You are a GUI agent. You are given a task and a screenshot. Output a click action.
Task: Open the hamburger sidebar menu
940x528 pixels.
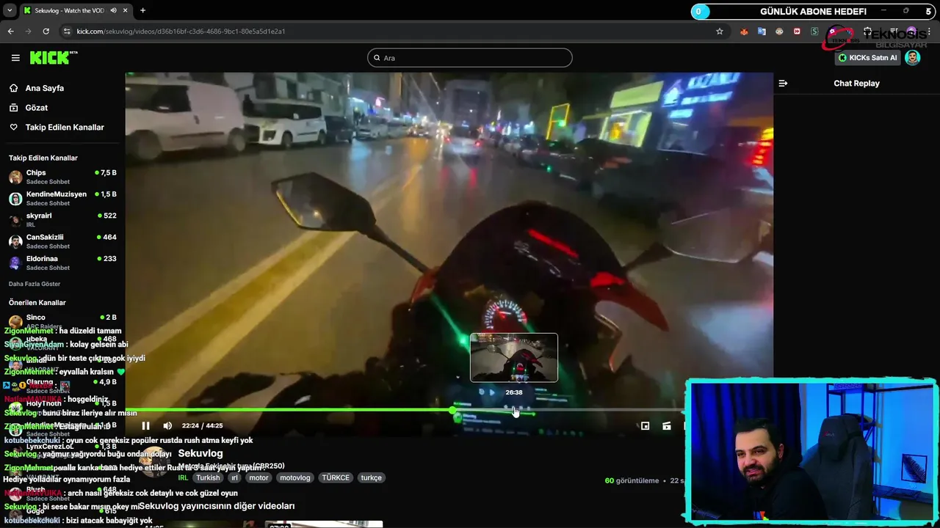15,58
